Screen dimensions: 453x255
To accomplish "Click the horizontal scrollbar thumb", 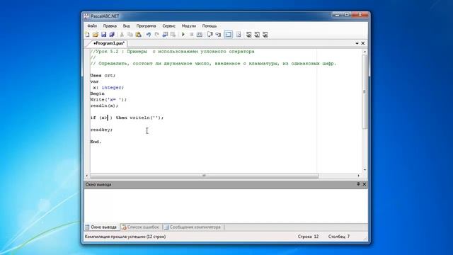I will 204,176.
